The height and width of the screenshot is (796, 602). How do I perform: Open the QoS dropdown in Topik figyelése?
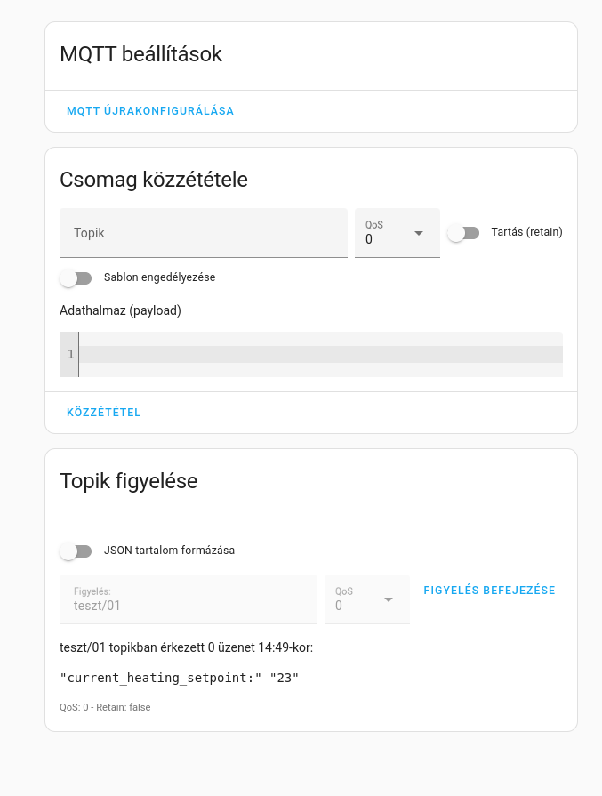pos(367,599)
